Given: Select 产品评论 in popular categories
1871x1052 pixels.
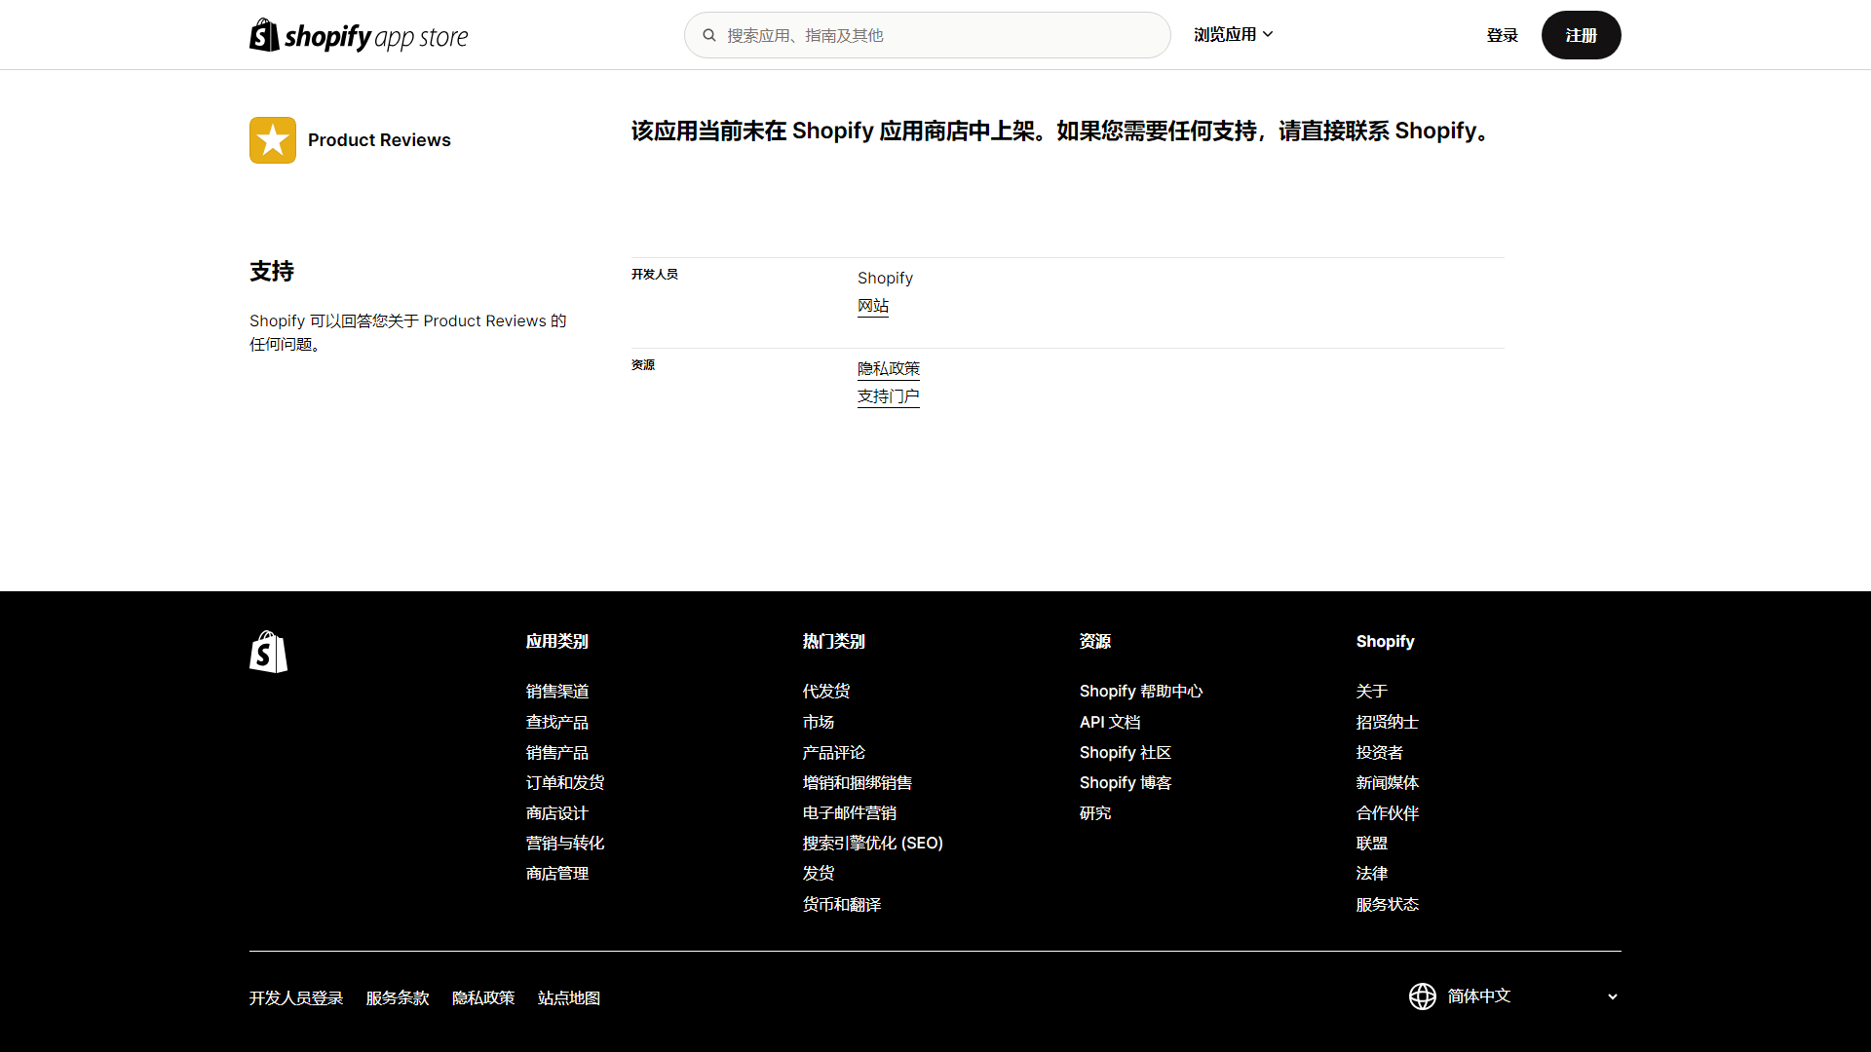Looking at the screenshot, I should tap(833, 752).
